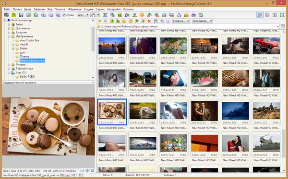Click the green full screen icon
288x179 pixels.
click(x=282, y=15)
